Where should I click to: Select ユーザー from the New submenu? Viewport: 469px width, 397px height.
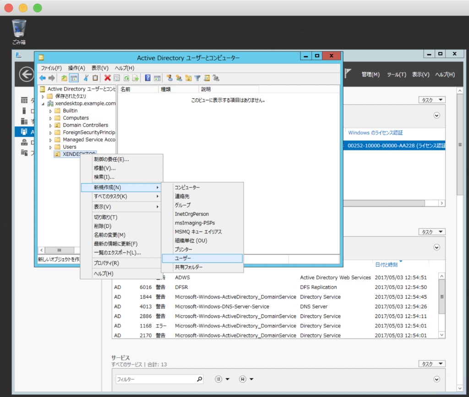[x=202, y=258]
